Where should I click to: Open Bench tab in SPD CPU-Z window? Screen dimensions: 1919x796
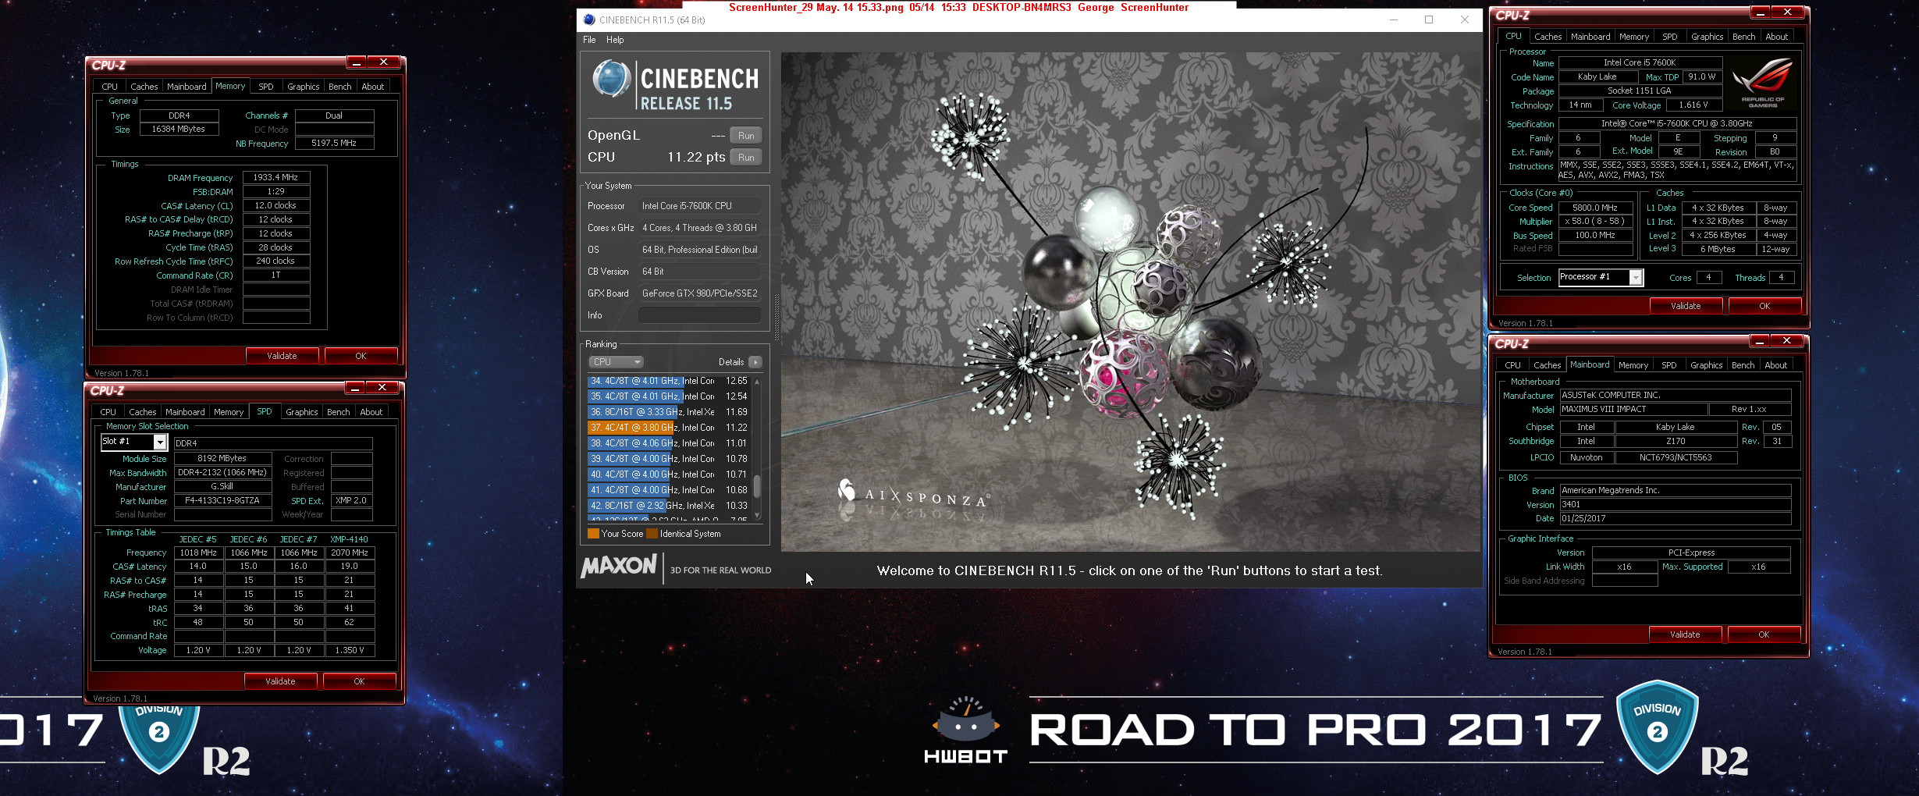point(338,412)
